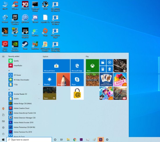Open the Xbox tile
The height and width of the screenshot is (142, 160).
(92, 66)
